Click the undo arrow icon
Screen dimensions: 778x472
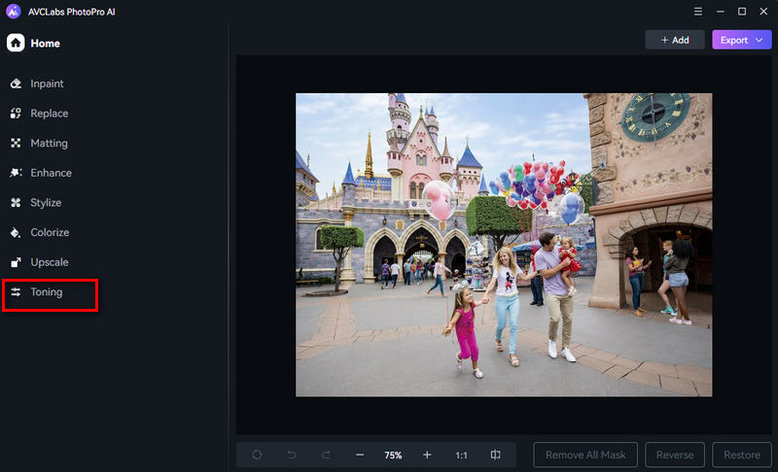292,455
